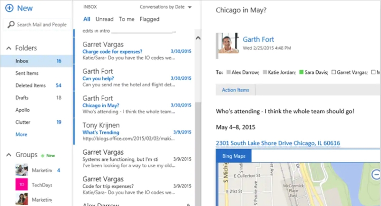Switch to the Unread filter tab

[104, 19]
